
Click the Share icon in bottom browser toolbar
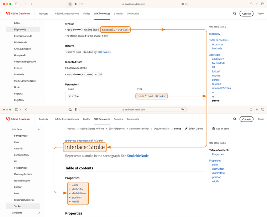click(x=251, y=109)
